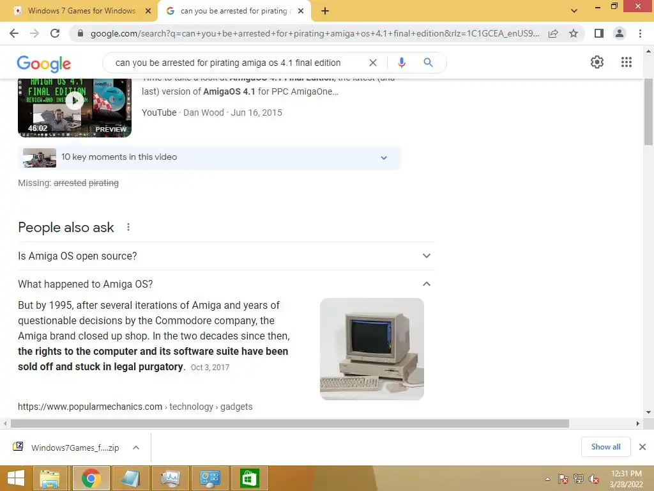
Task: Open Chrome three-dot menu
Action: click(x=640, y=33)
